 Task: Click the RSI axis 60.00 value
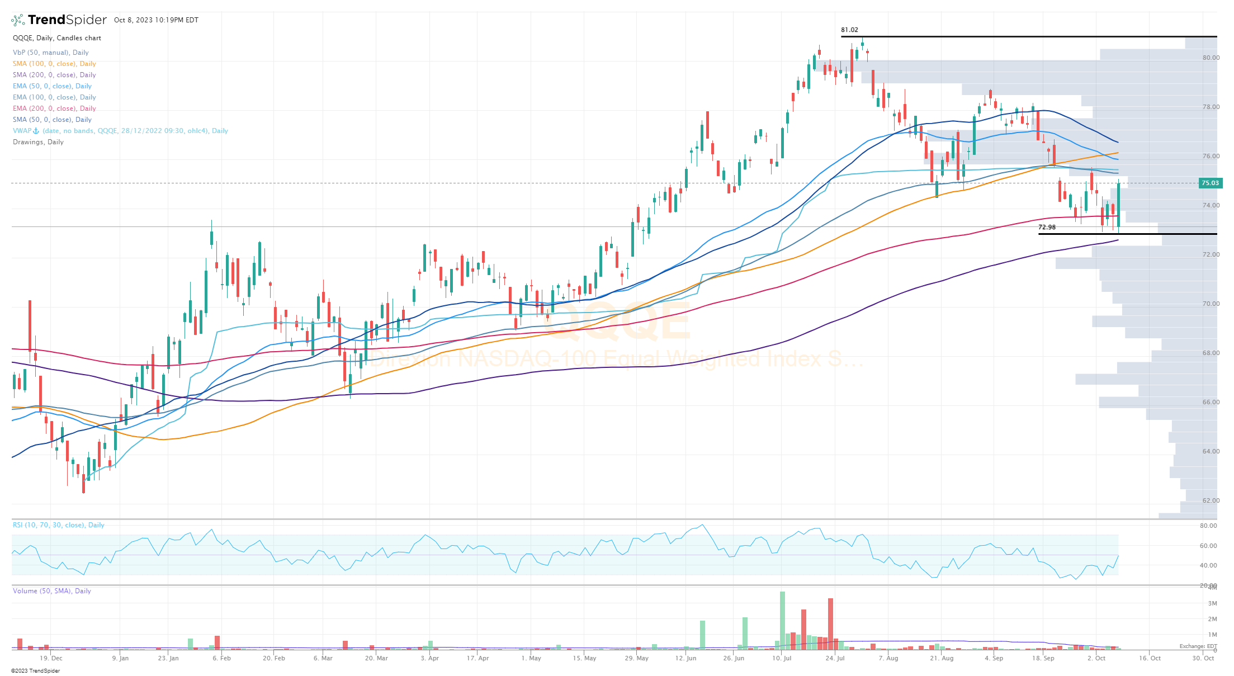coord(1208,546)
